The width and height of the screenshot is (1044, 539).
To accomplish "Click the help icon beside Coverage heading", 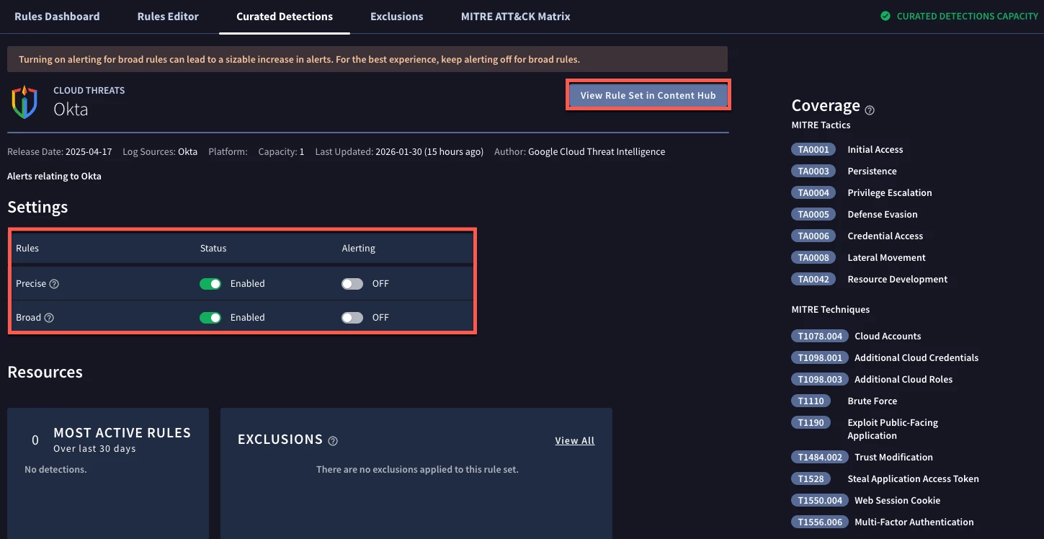I will tap(870, 110).
